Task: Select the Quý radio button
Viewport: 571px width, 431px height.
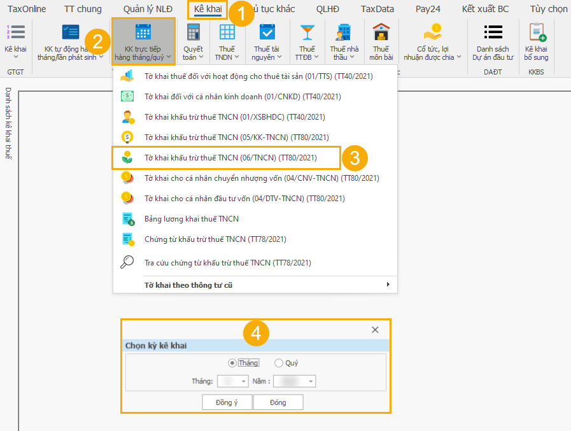Action: click(x=279, y=363)
